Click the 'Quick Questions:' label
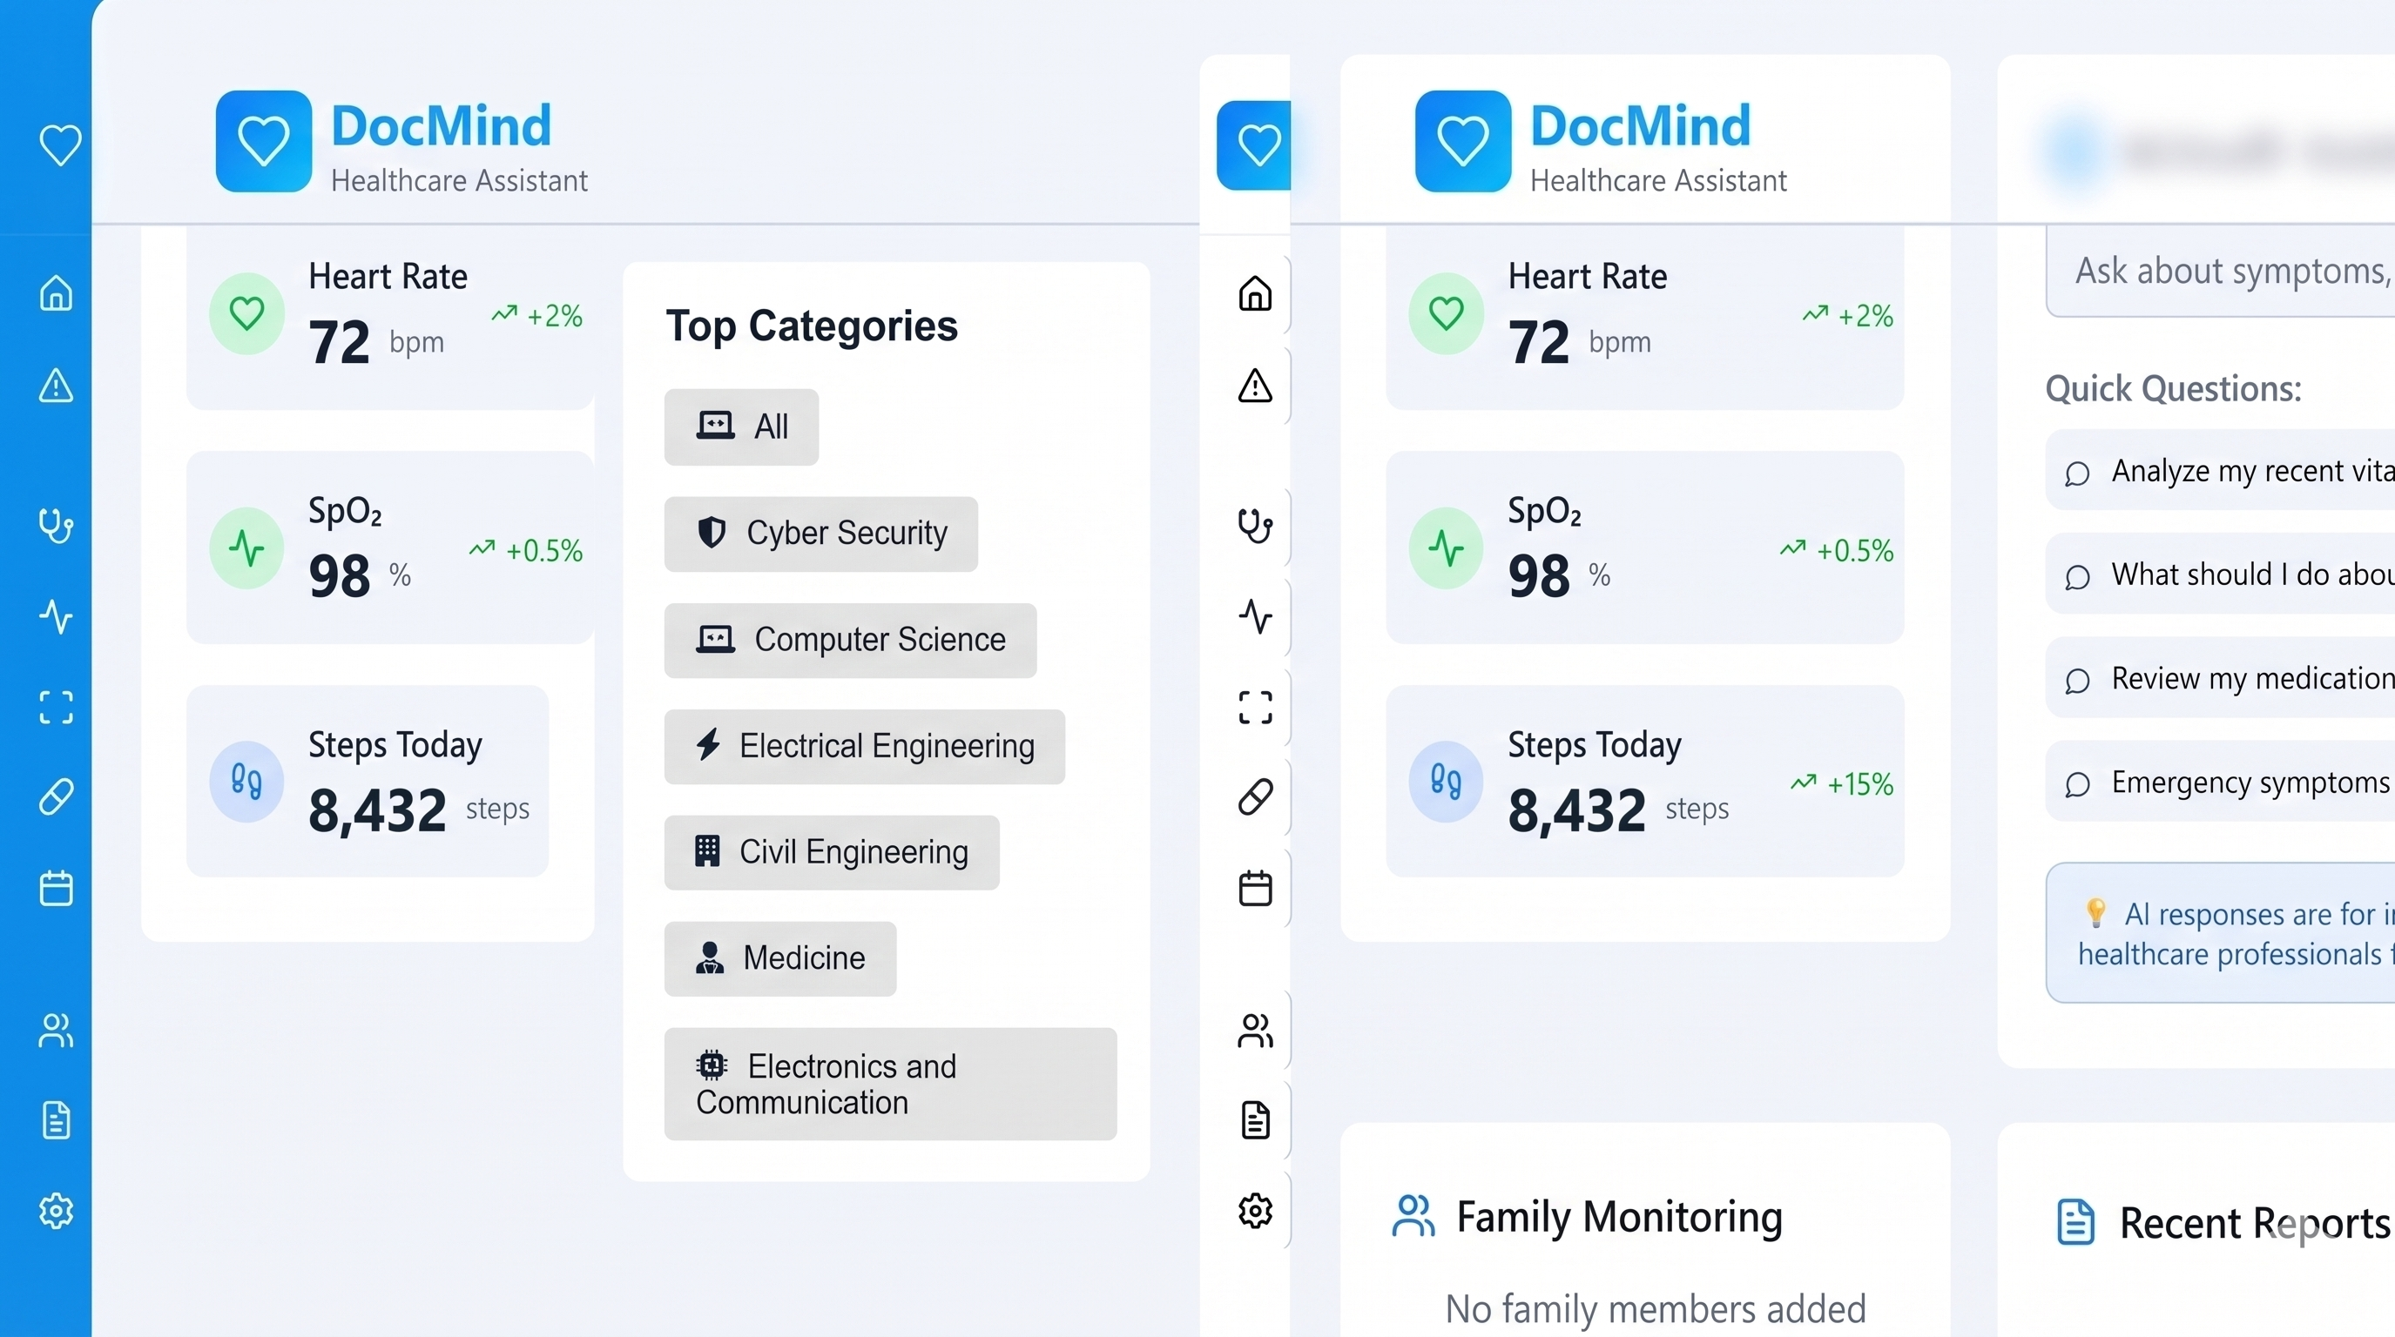This screenshot has width=2395, height=1337. (2173, 388)
